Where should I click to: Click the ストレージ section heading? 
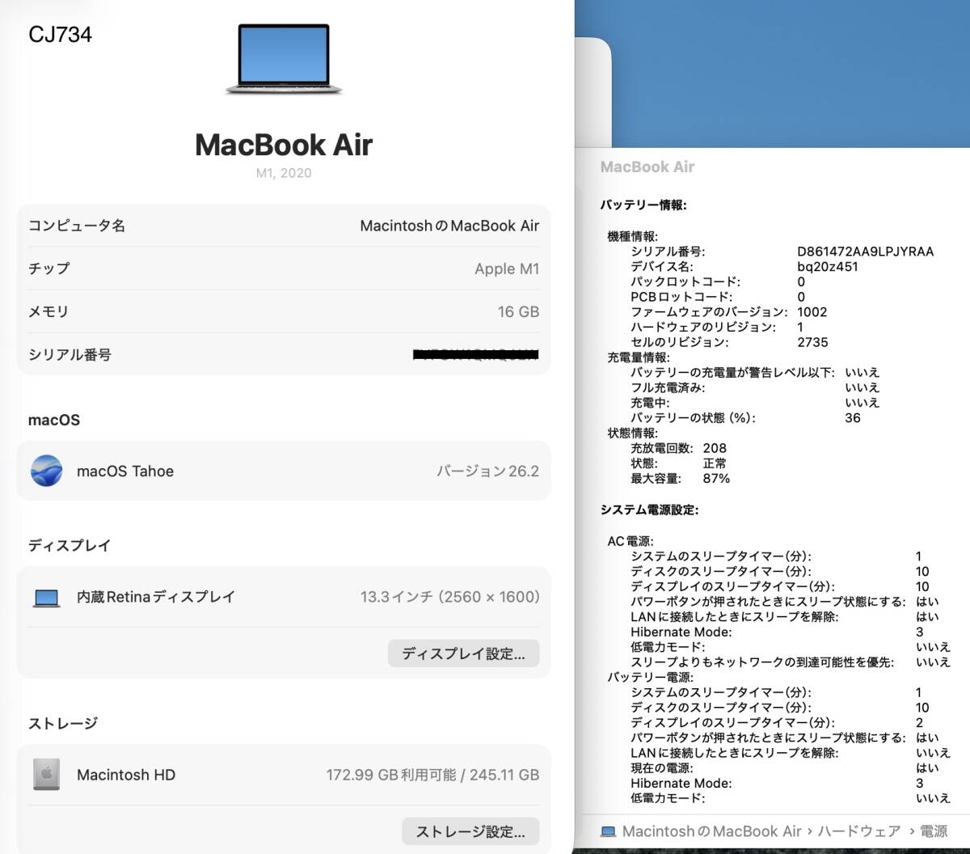(x=63, y=723)
